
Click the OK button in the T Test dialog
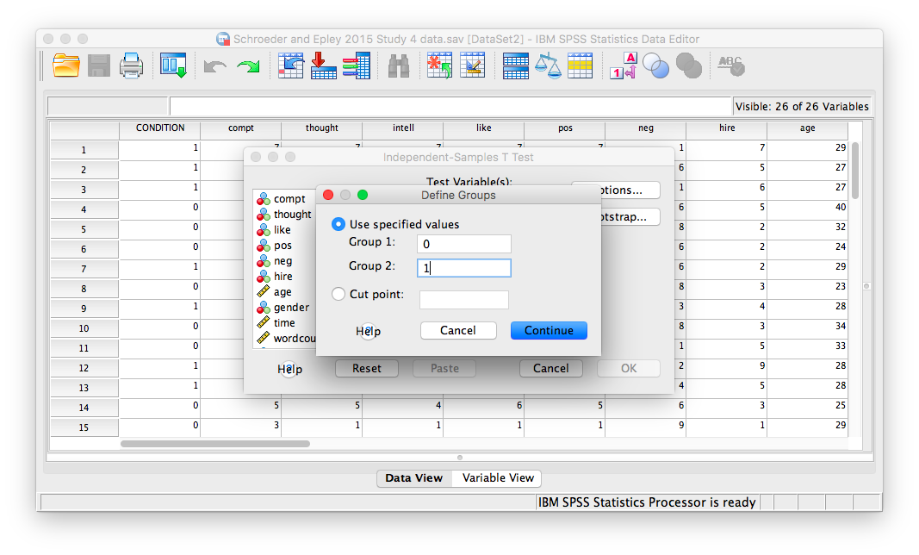tap(628, 369)
